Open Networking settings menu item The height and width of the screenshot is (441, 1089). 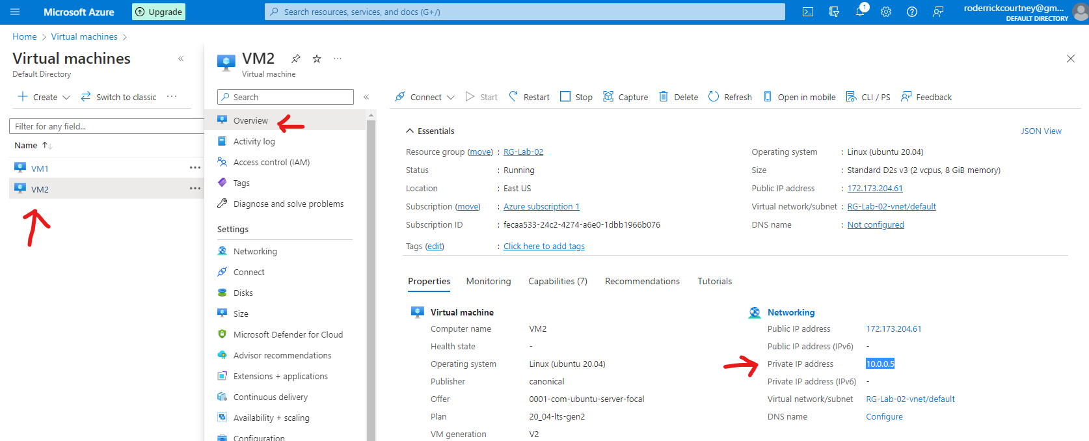click(x=255, y=251)
